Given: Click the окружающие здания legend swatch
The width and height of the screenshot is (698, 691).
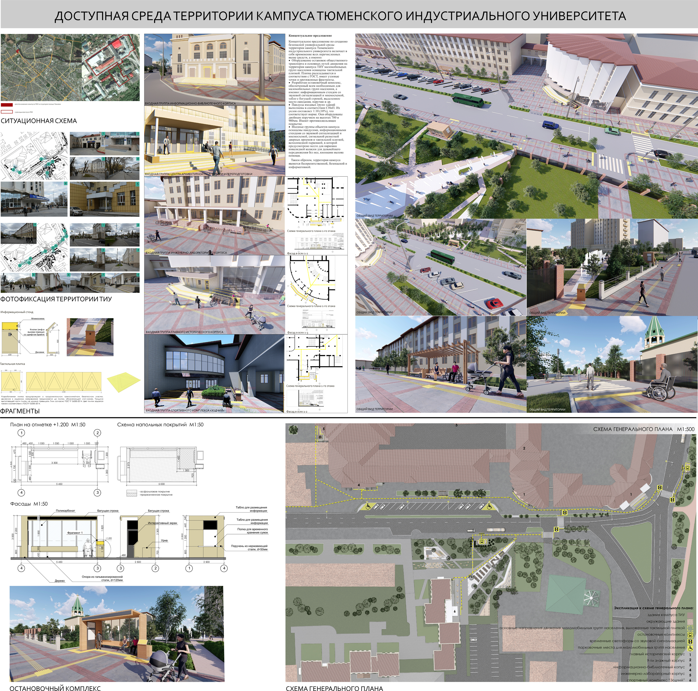Looking at the screenshot, I should [690, 622].
